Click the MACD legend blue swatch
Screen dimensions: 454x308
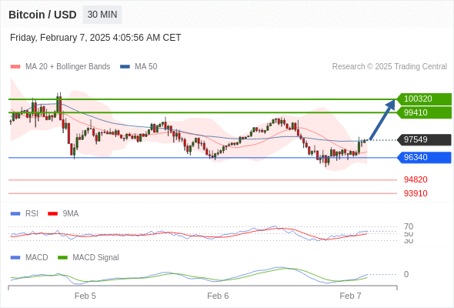pyautogui.click(x=15, y=258)
